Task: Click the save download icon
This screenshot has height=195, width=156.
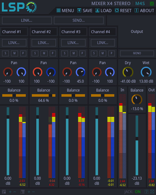Action: [x=79, y=11]
